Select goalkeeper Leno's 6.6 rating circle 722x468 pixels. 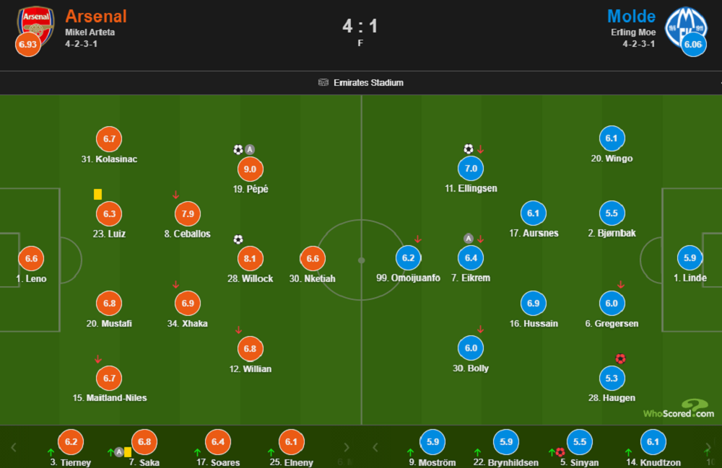click(31, 259)
